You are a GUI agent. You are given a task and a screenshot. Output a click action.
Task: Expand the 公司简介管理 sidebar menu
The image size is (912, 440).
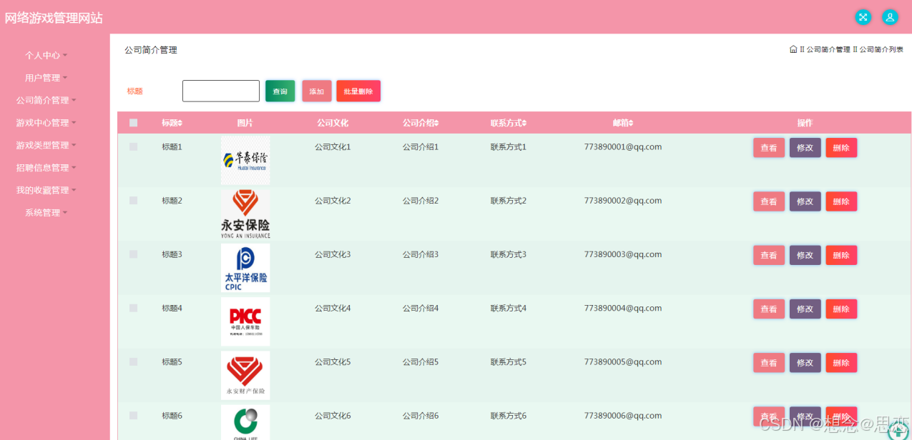[46, 101]
